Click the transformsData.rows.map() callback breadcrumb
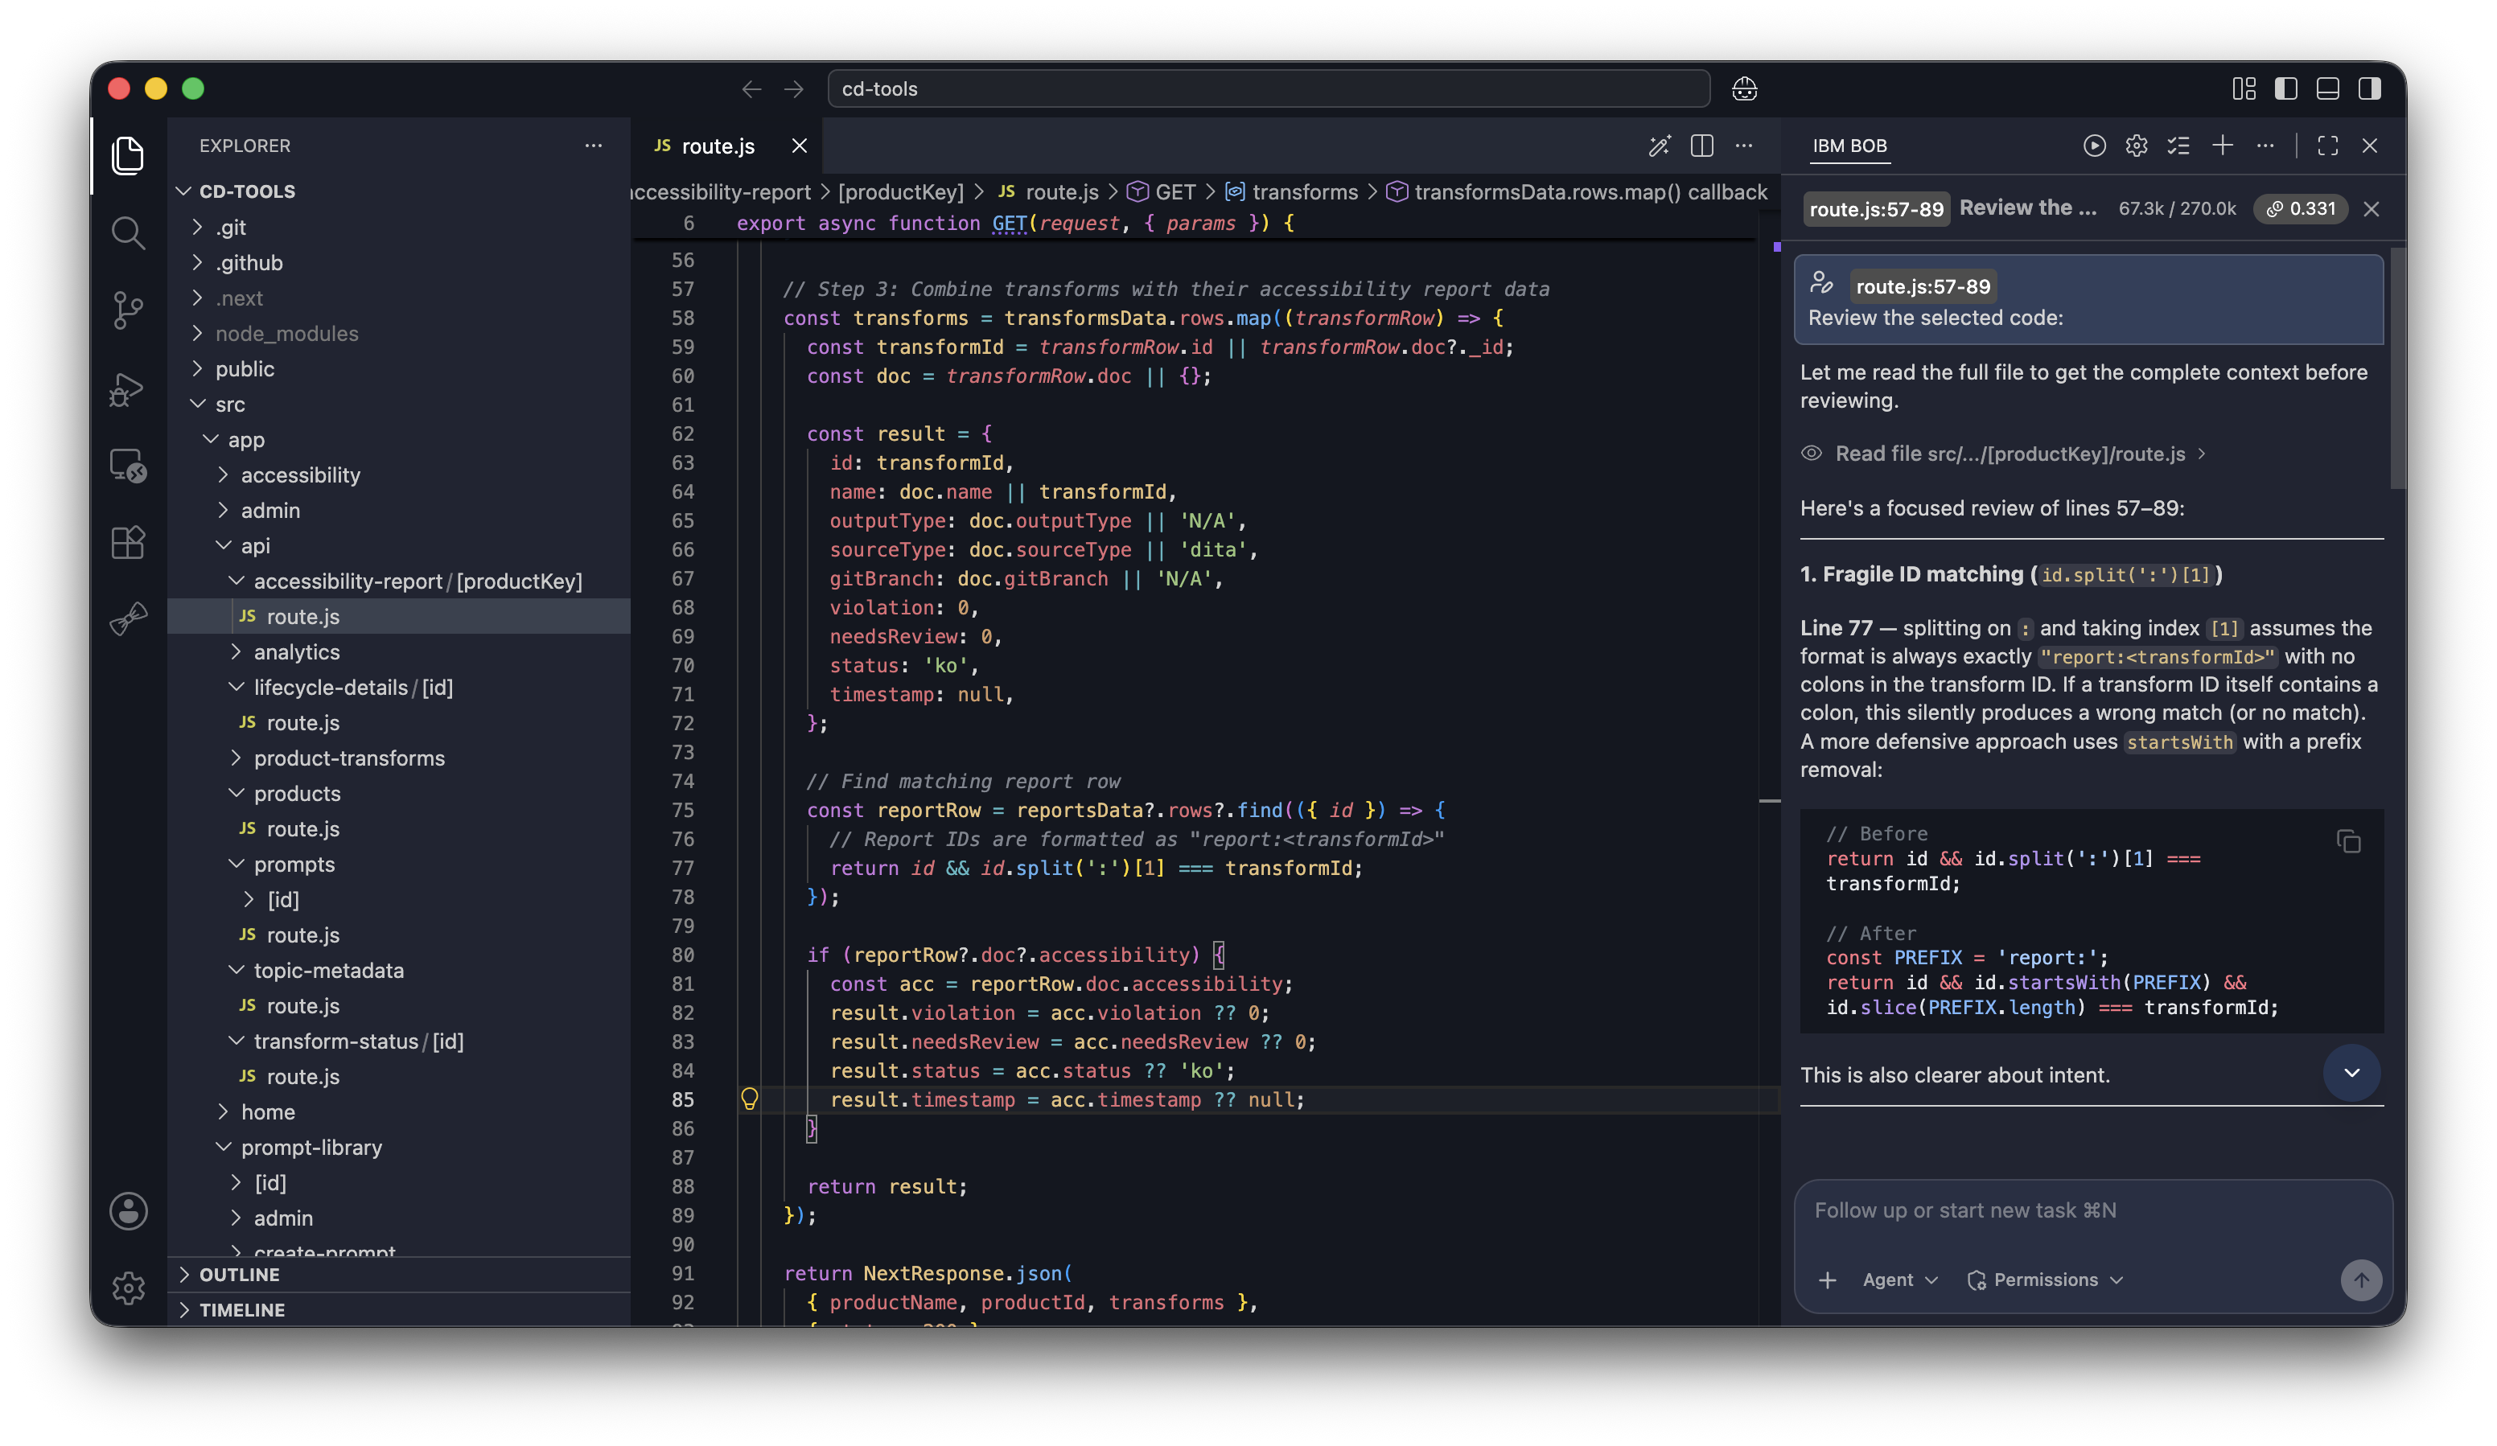2497x1446 pixels. [1577, 192]
